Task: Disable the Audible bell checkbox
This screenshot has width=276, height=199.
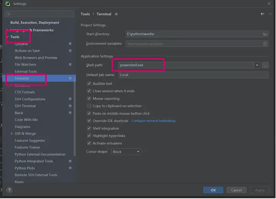Action: click(89, 83)
